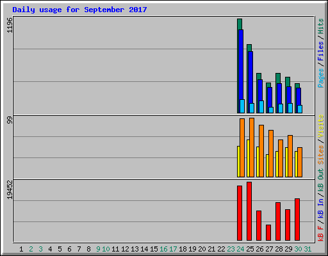This screenshot has width=328, height=256.
Task: Click the green day 3 axis label
Action: (40, 249)
